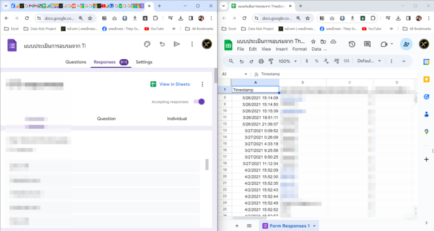
Task: Switch to Question response view
Action: pyautogui.click(x=106, y=119)
